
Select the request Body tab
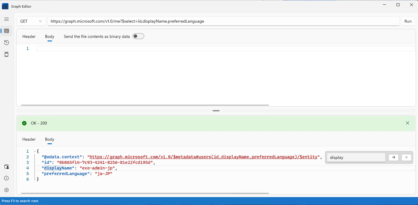point(50,36)
